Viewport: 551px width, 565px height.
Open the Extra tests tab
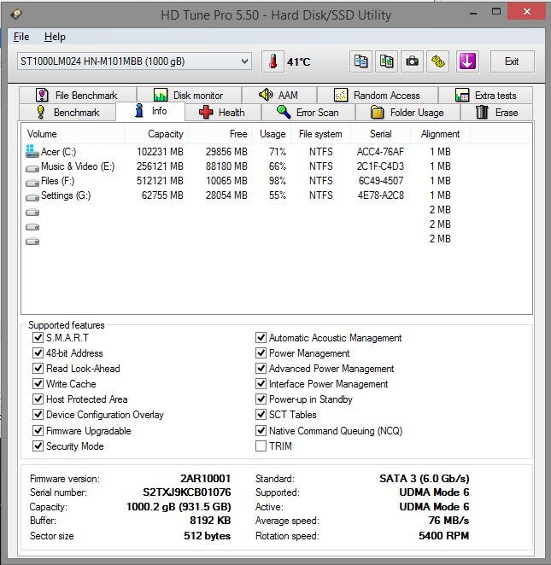click(x=485, y=96)
